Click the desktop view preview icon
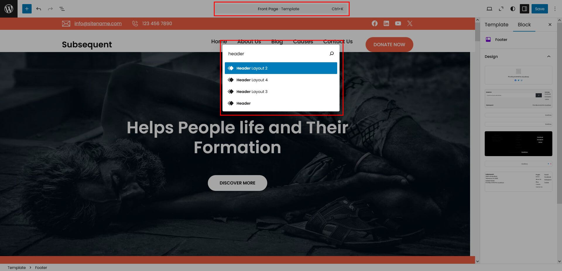The height and width of the screenshot is (271, 562). pos(489,9)
